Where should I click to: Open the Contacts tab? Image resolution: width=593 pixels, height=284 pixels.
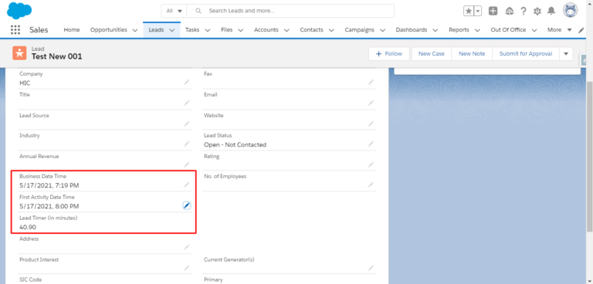(x=312, y=30)
